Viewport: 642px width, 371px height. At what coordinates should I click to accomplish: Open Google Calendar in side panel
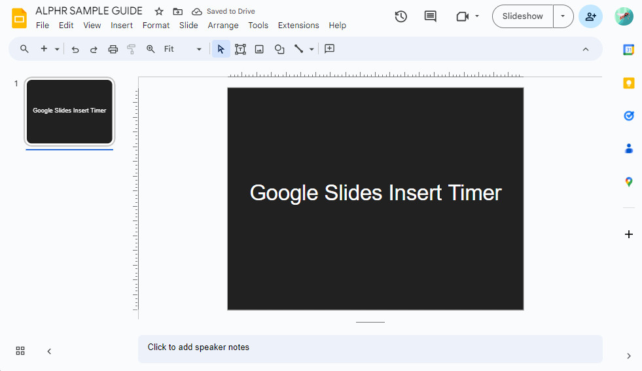point(628,50)
